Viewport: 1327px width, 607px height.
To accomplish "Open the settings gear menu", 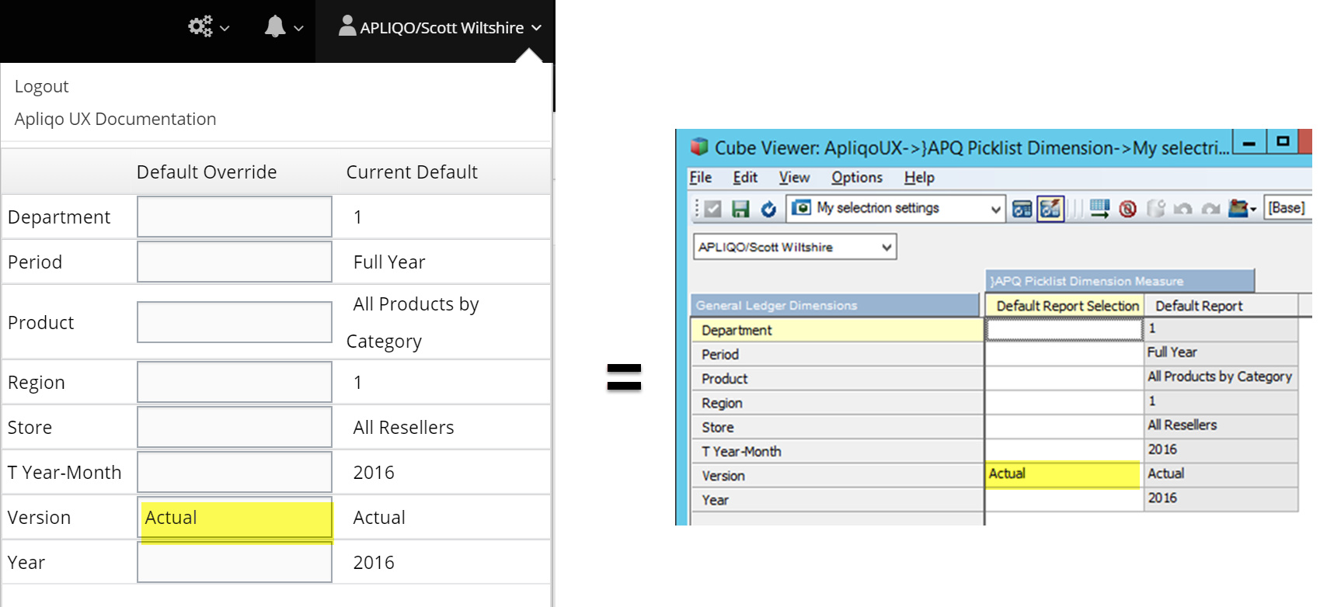I will [208, 27].
